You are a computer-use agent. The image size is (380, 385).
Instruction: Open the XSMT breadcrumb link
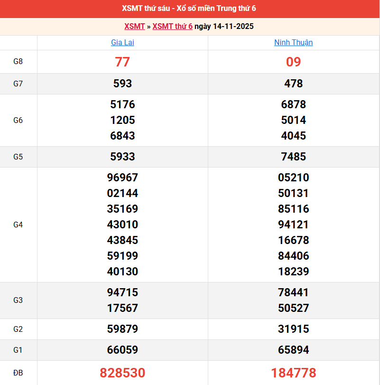tap(134, 27)
